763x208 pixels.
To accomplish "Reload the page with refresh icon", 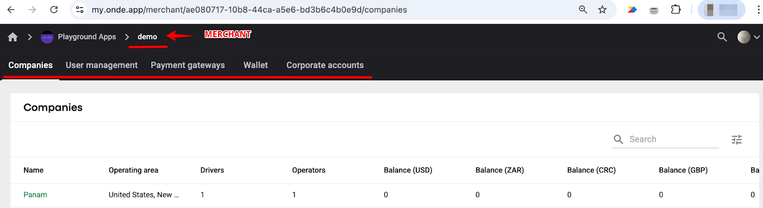I will tap(54, 10).
